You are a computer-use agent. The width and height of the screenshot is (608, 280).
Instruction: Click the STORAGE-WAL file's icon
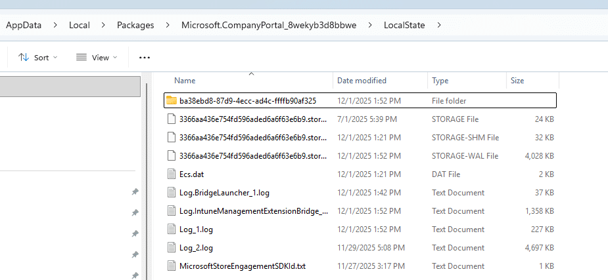click(x=172, y=156)
